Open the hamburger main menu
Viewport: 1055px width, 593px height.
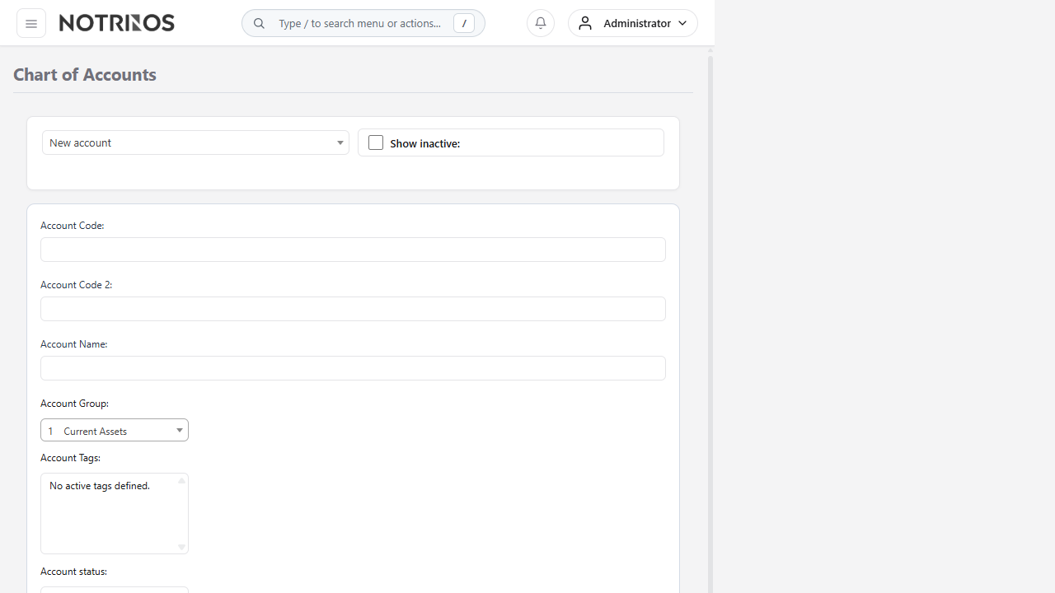tap(31, 23)
